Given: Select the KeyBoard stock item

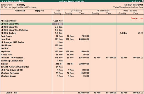Looking at the screenshot, I should coord(5,52).
